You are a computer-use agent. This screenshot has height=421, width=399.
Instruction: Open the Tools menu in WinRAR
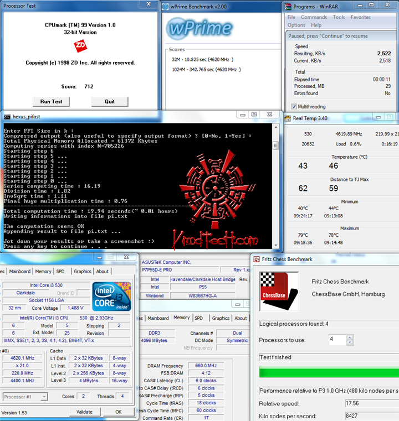point(339,17)
